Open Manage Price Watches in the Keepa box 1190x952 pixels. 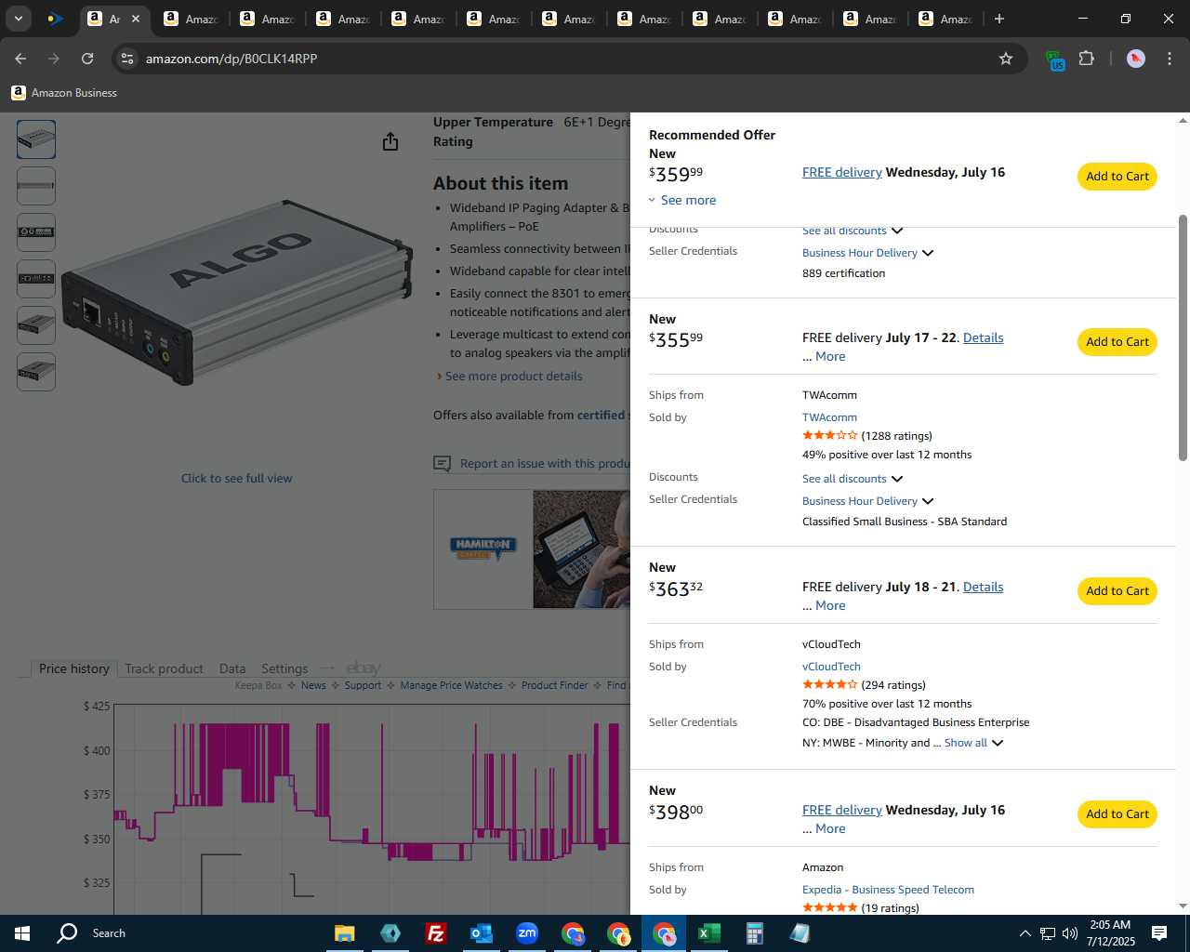tap(451, 685)
